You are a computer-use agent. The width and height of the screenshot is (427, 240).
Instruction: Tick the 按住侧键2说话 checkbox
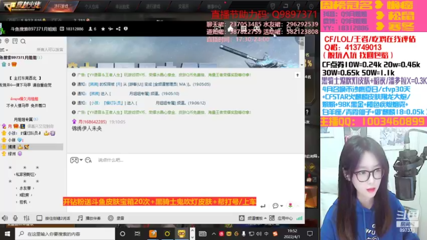pos(39,218)
